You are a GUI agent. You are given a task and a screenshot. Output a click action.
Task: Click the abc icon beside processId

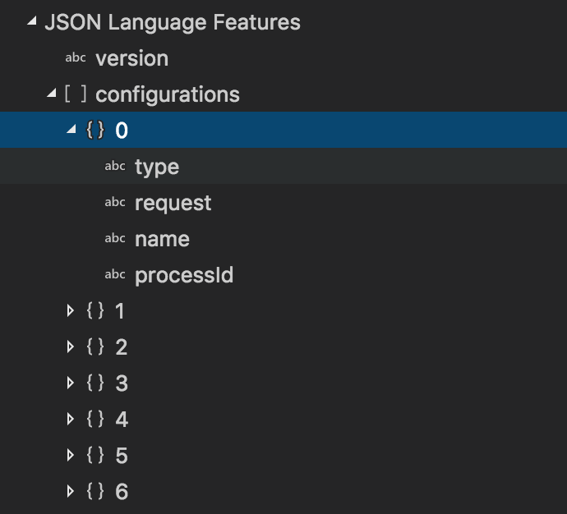[115, 274]
